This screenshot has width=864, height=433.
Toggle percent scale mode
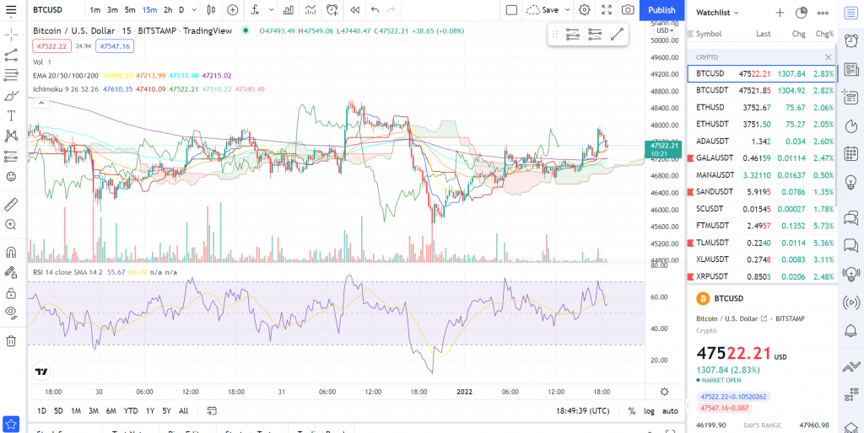coord(631,411)
